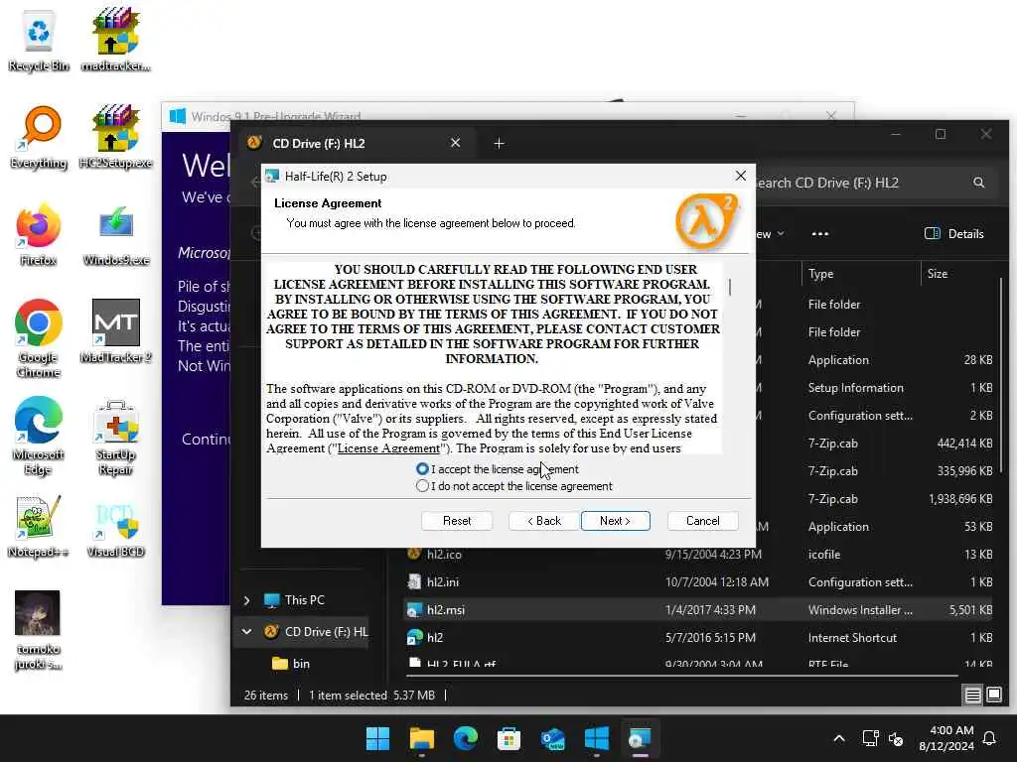Click Cancel in Half-Life 2 Setup
This screenshot has width=1017, height=762.
tap(702, 520)
